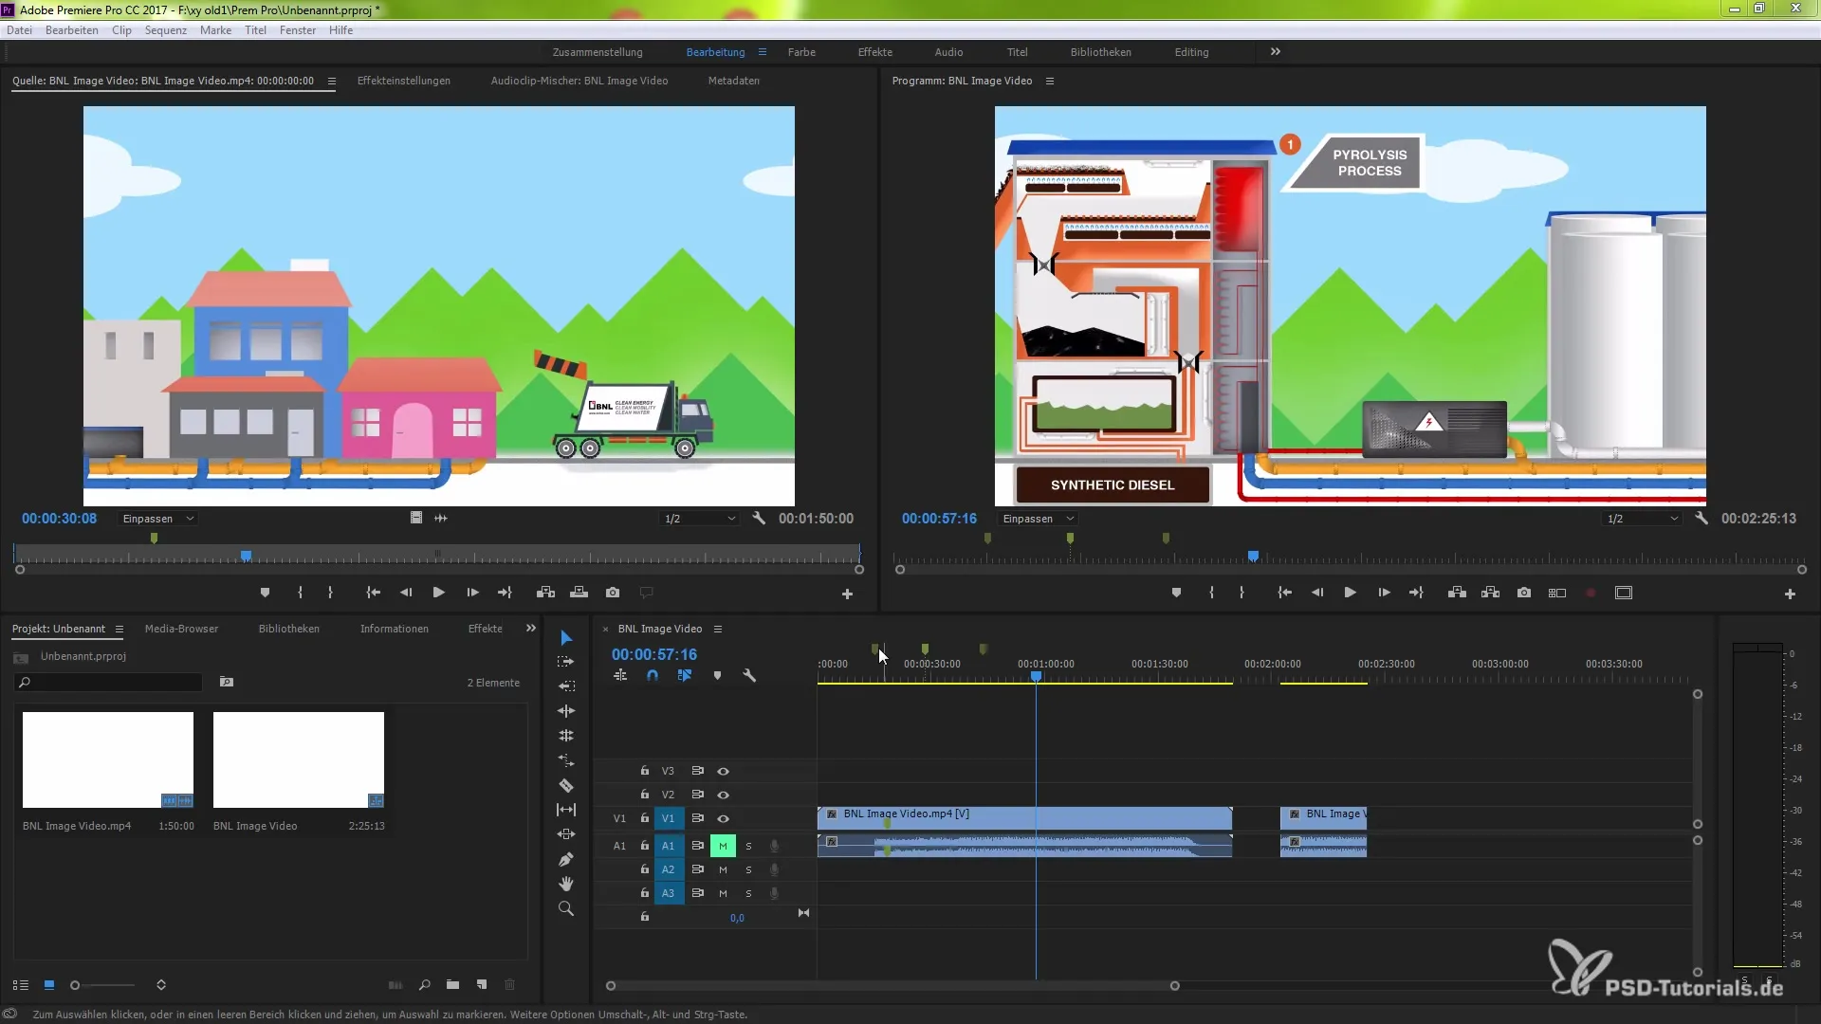Play the Program monitor
The image size is (1821, 1024).
click(x=1350, y=593)
